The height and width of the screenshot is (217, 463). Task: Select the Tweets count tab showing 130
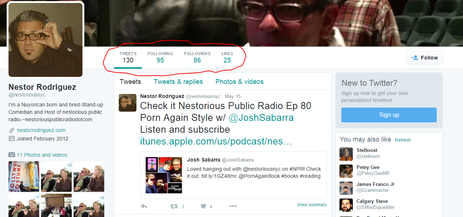128,57
